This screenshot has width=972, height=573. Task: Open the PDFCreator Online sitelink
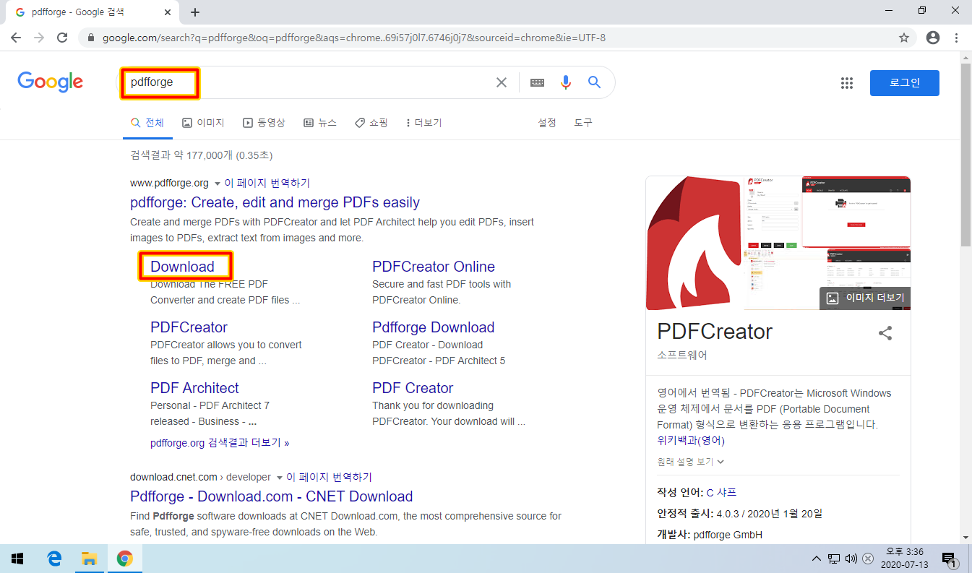click(x=434, y=267)
